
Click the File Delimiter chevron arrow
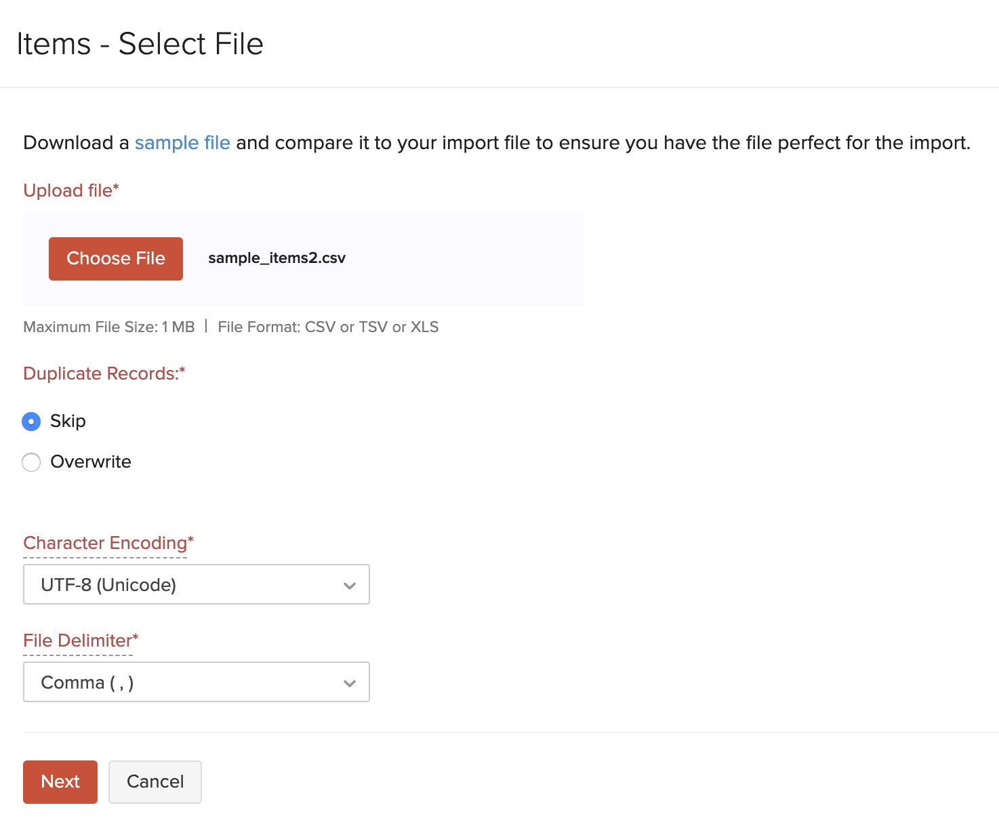tap(350, 683)
